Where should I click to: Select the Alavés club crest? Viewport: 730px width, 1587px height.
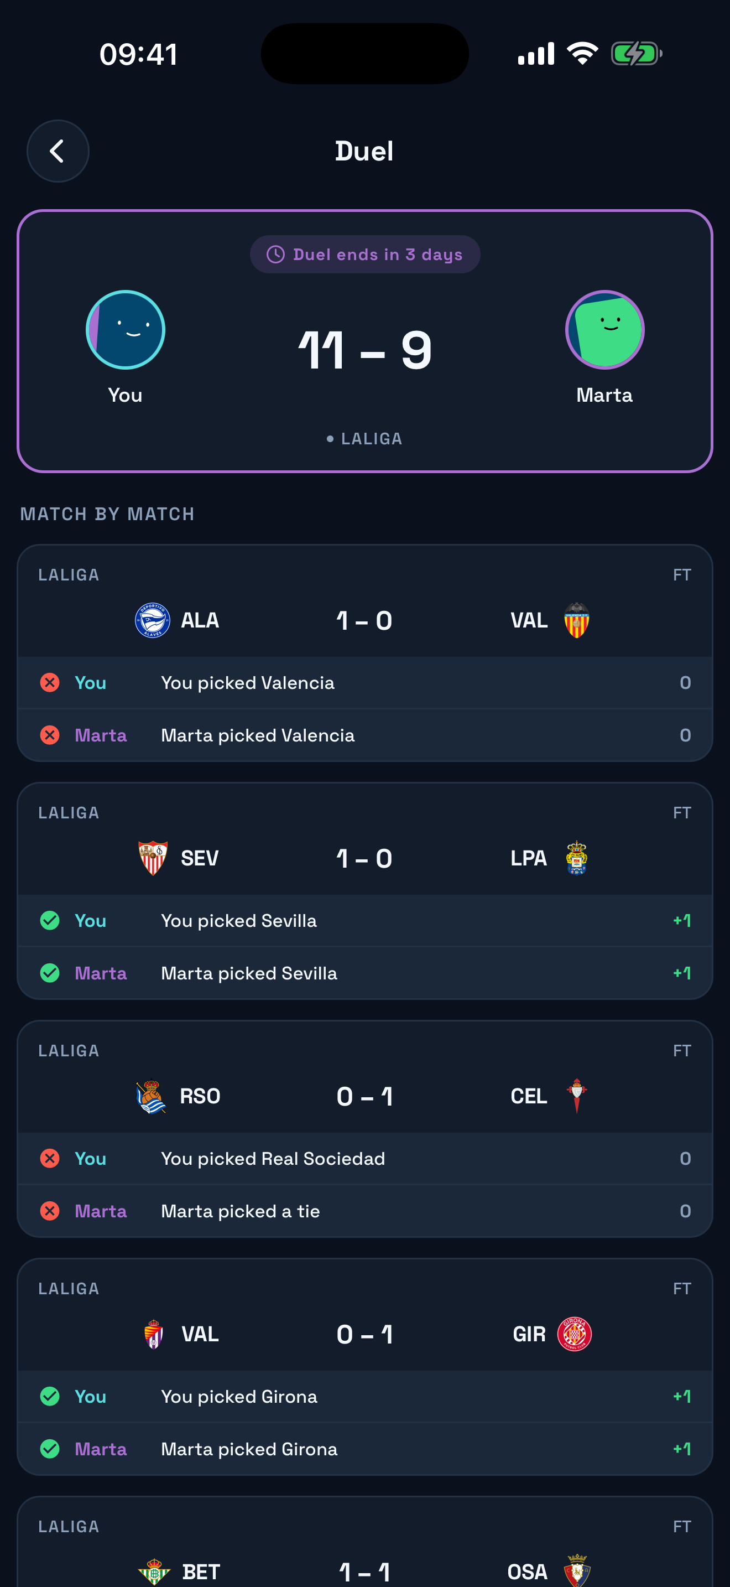tap(153, 620)
